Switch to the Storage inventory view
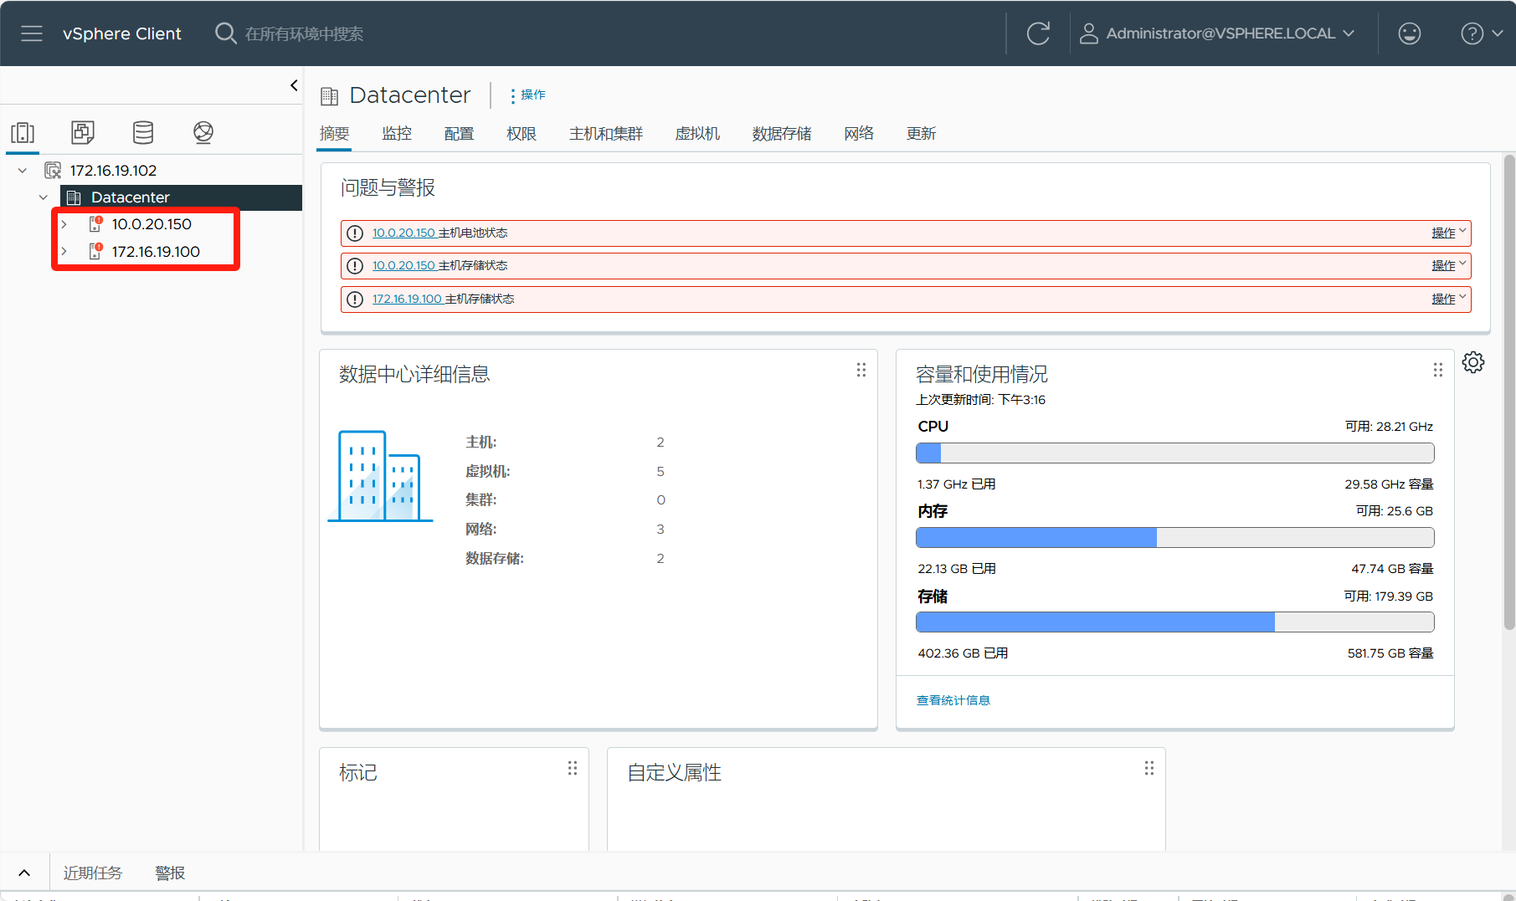The width and height of the screenshot is (1516, 901). [x=143, y=132]
